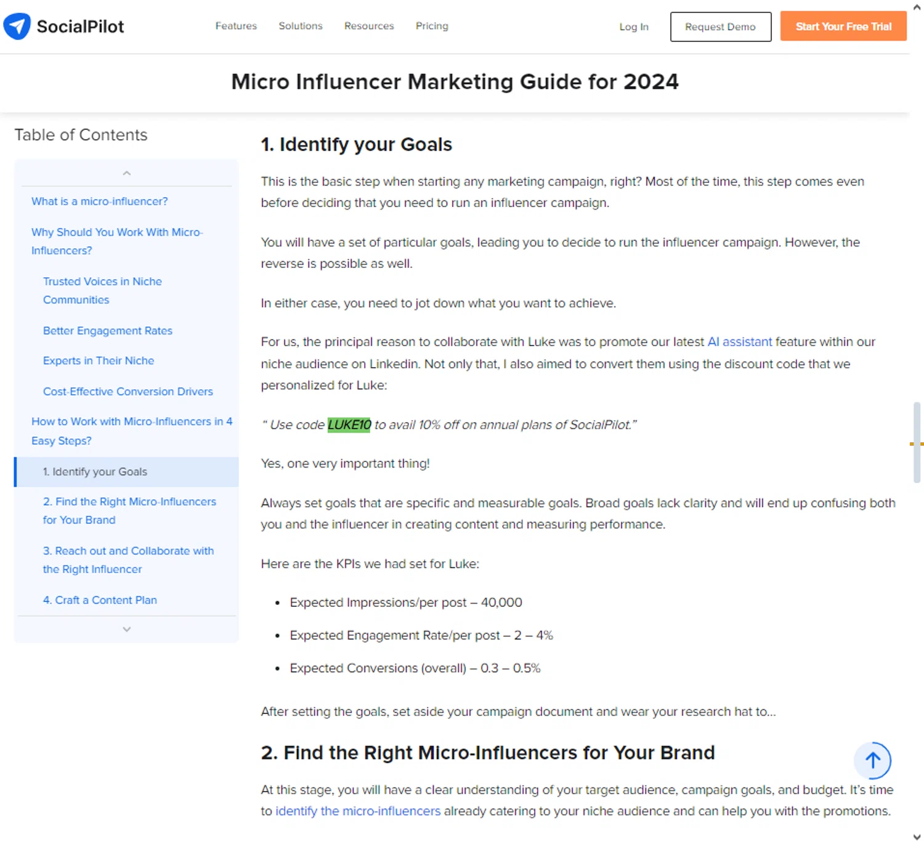Open the Solutions menu

(x=301, y=26)
